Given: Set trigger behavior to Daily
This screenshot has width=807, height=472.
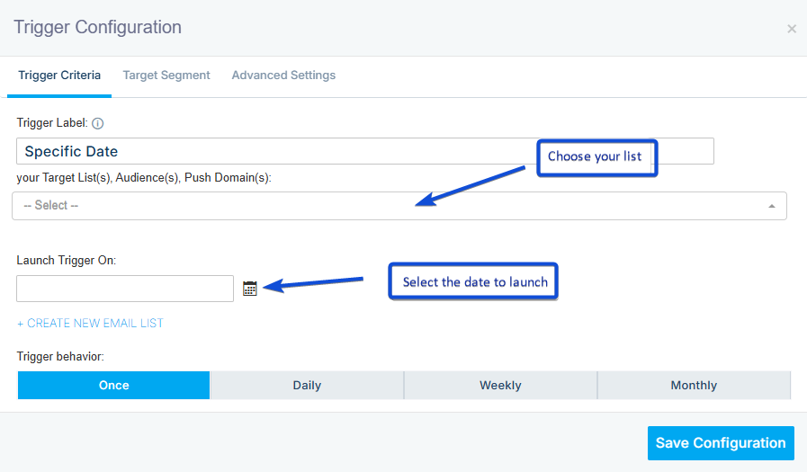Looking at the screenshot, I should (307, 385).
